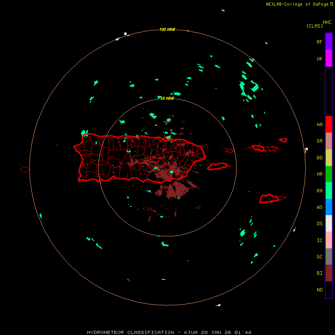Viewport: 335px width, 335px height.
Task: Click the [CLAS] legend heading
Action: coord(315,26)
